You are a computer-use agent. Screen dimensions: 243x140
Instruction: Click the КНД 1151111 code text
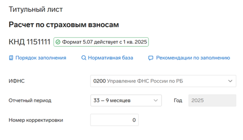point(30,42)
